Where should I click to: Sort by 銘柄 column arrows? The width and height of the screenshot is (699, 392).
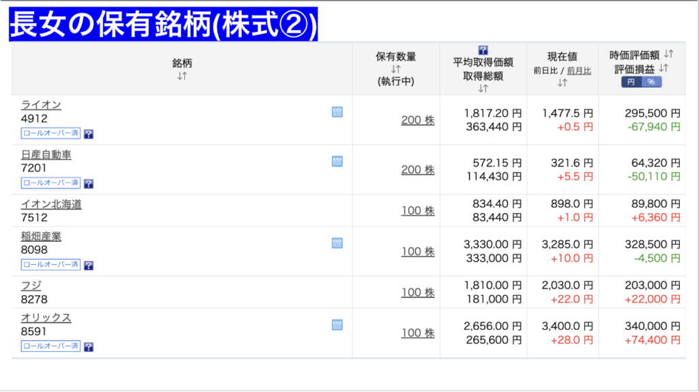pyautogui.click(x=182, y=76)
